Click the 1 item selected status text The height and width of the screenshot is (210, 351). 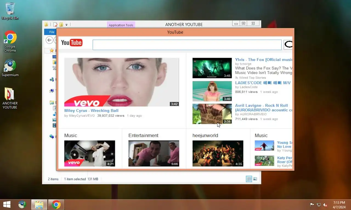tap(75, 179)
